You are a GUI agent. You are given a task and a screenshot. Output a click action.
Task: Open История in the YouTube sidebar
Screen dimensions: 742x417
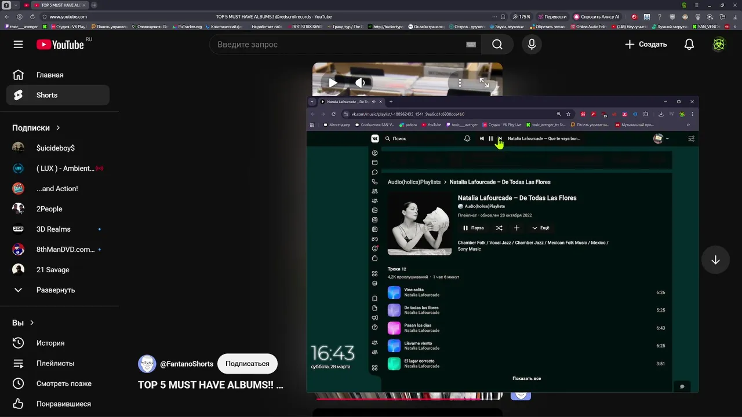coord(57,343)
